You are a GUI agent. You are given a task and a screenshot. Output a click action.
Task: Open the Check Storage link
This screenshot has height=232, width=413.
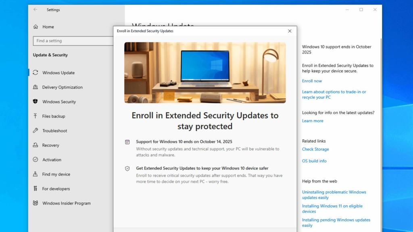pyautogui.click(x=315, y=149)
